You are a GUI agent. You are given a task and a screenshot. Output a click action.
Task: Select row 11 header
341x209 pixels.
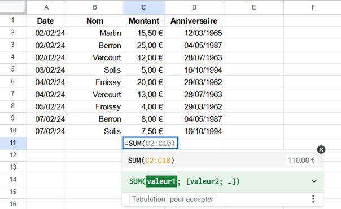pyautogui.click(x=13, y=143)
